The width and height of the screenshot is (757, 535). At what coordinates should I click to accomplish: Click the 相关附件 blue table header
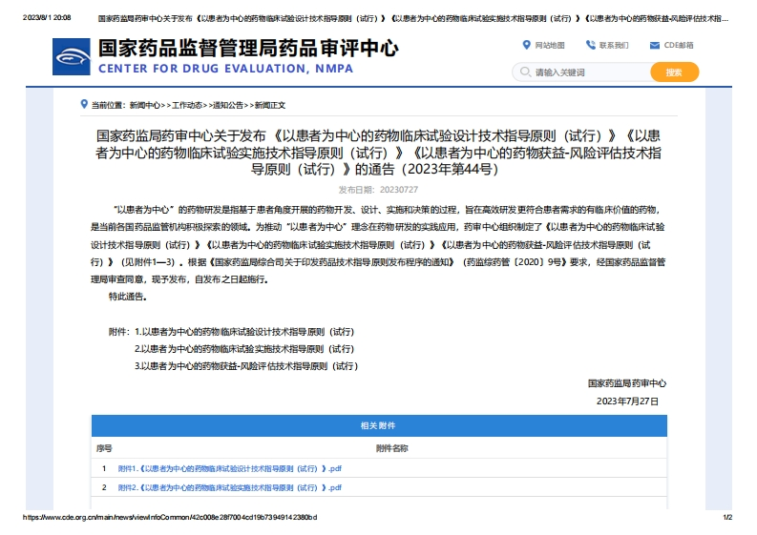click(x=378, y=425)
